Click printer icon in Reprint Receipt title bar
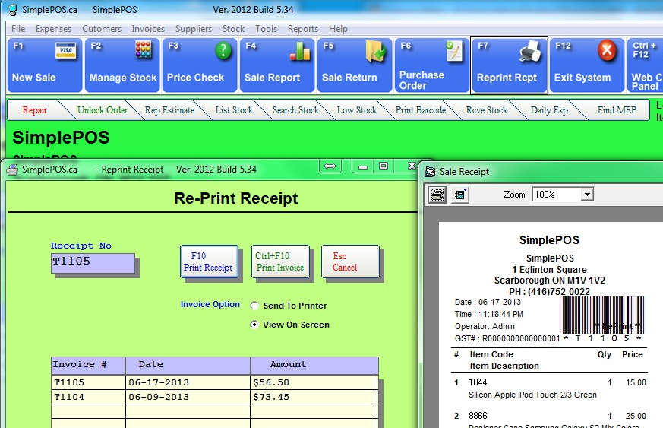This screenshot has width=663, height=428. [12, 170]
